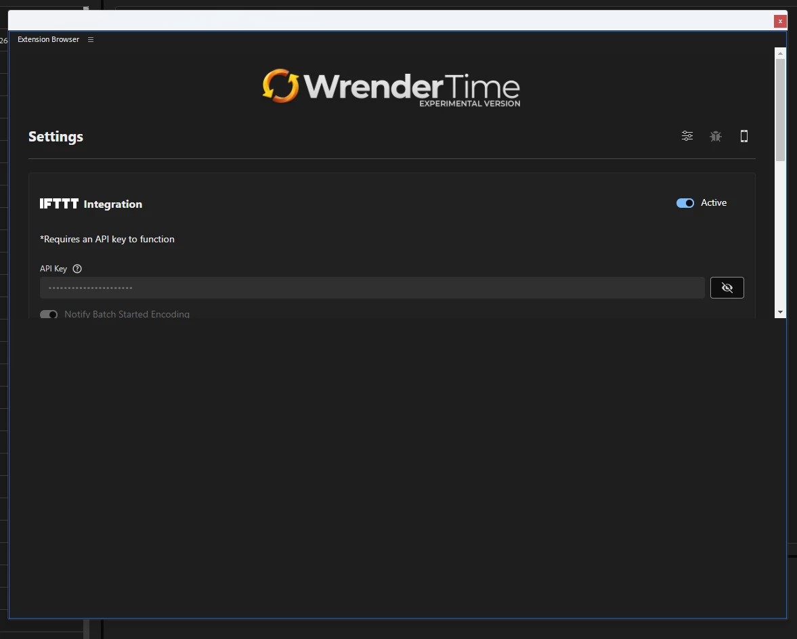797x639 pixels.
Task: Click the Active label text
Action: [x=714, y=202]
